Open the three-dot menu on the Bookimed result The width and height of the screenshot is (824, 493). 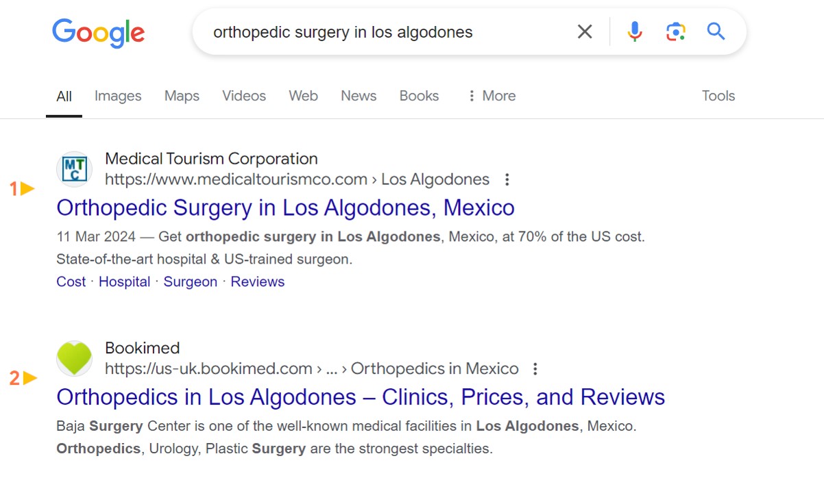coord(535,368)
